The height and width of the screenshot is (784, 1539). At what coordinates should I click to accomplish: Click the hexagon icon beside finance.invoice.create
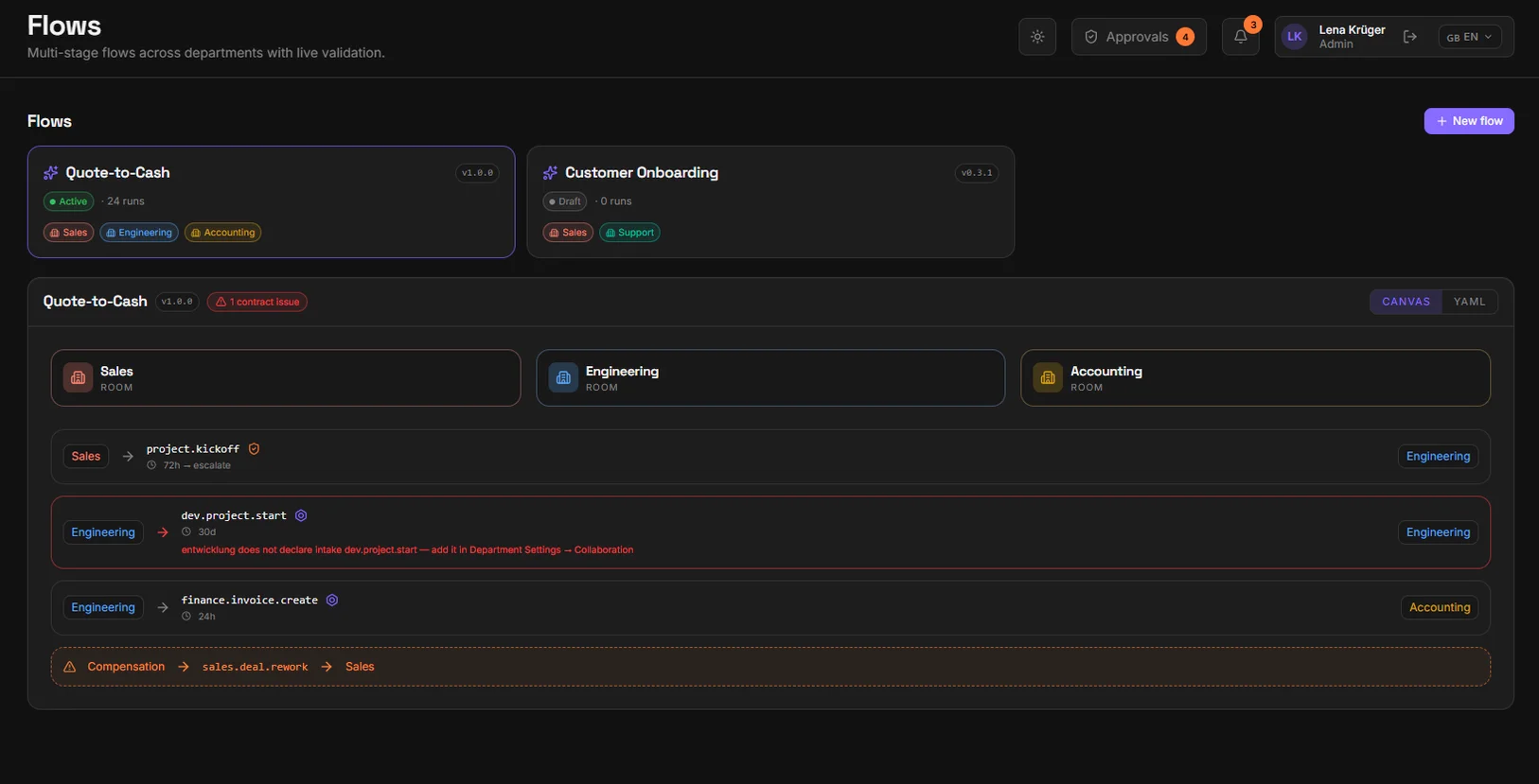pos(332,600)
